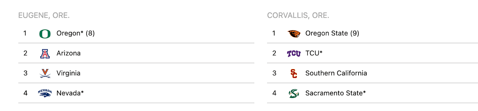Open the Oregon* (8) team link
The width and height of the screenshot is (478, 111).
(76, 33)
